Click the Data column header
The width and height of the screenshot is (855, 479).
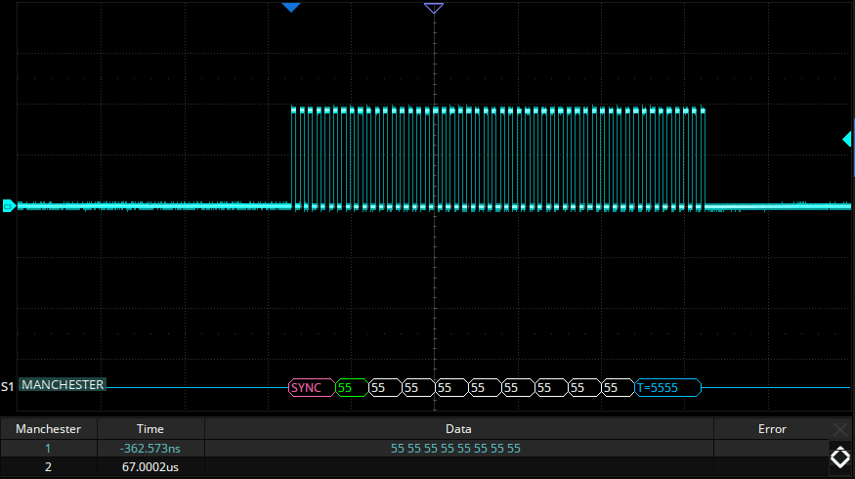(458, 429)
